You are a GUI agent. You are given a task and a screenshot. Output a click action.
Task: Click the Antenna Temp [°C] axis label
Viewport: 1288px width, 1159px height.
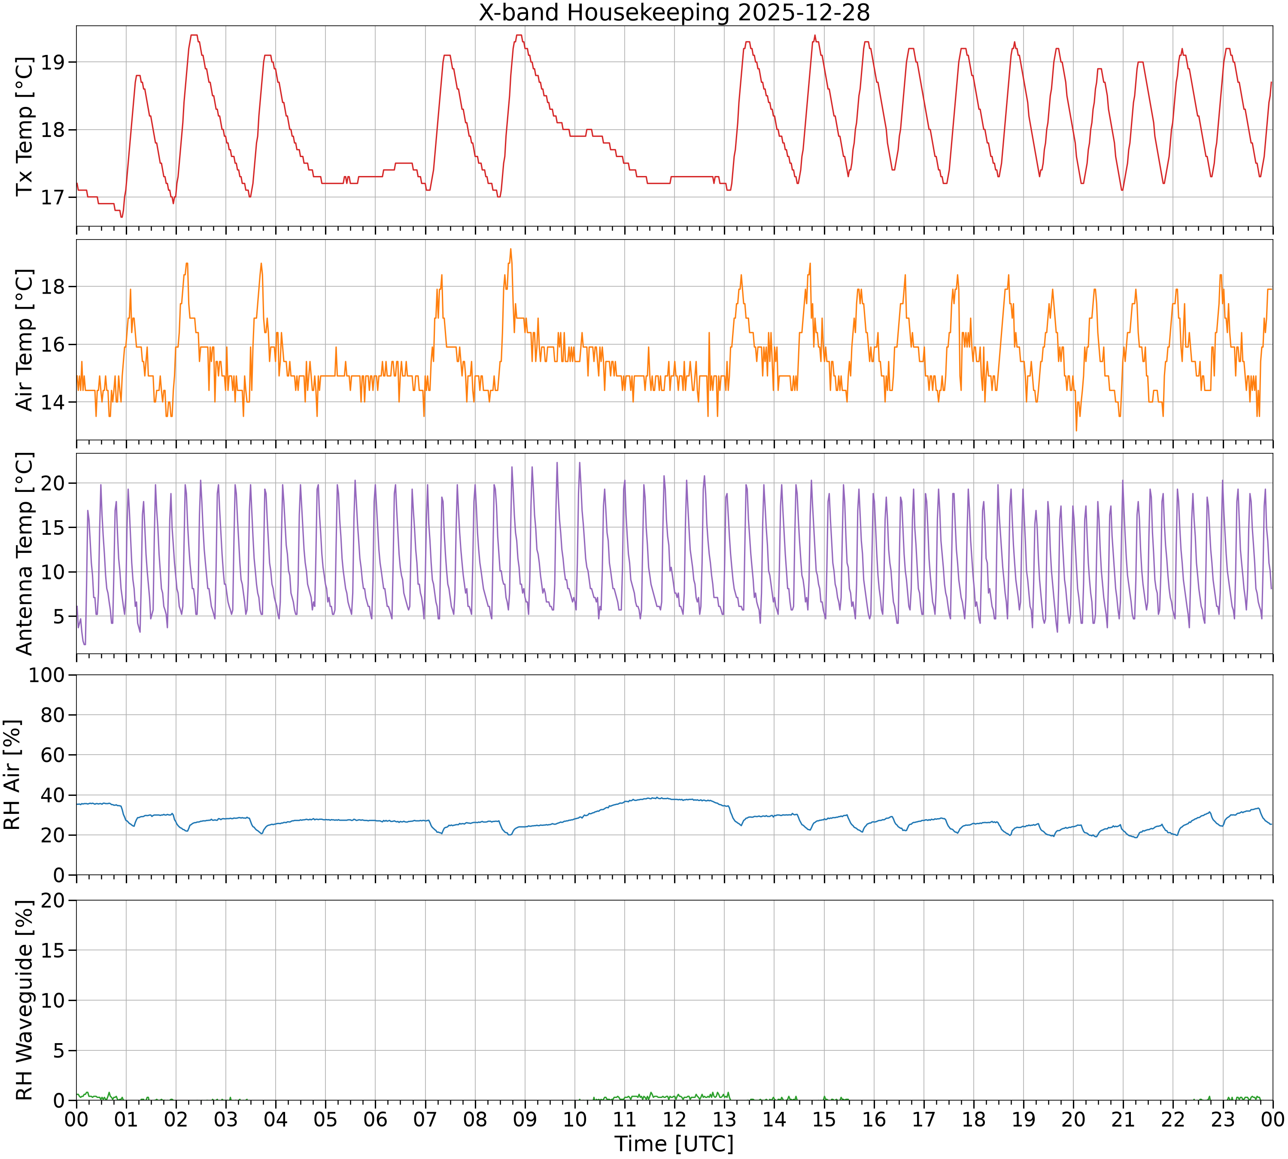[x=25, y=553]
